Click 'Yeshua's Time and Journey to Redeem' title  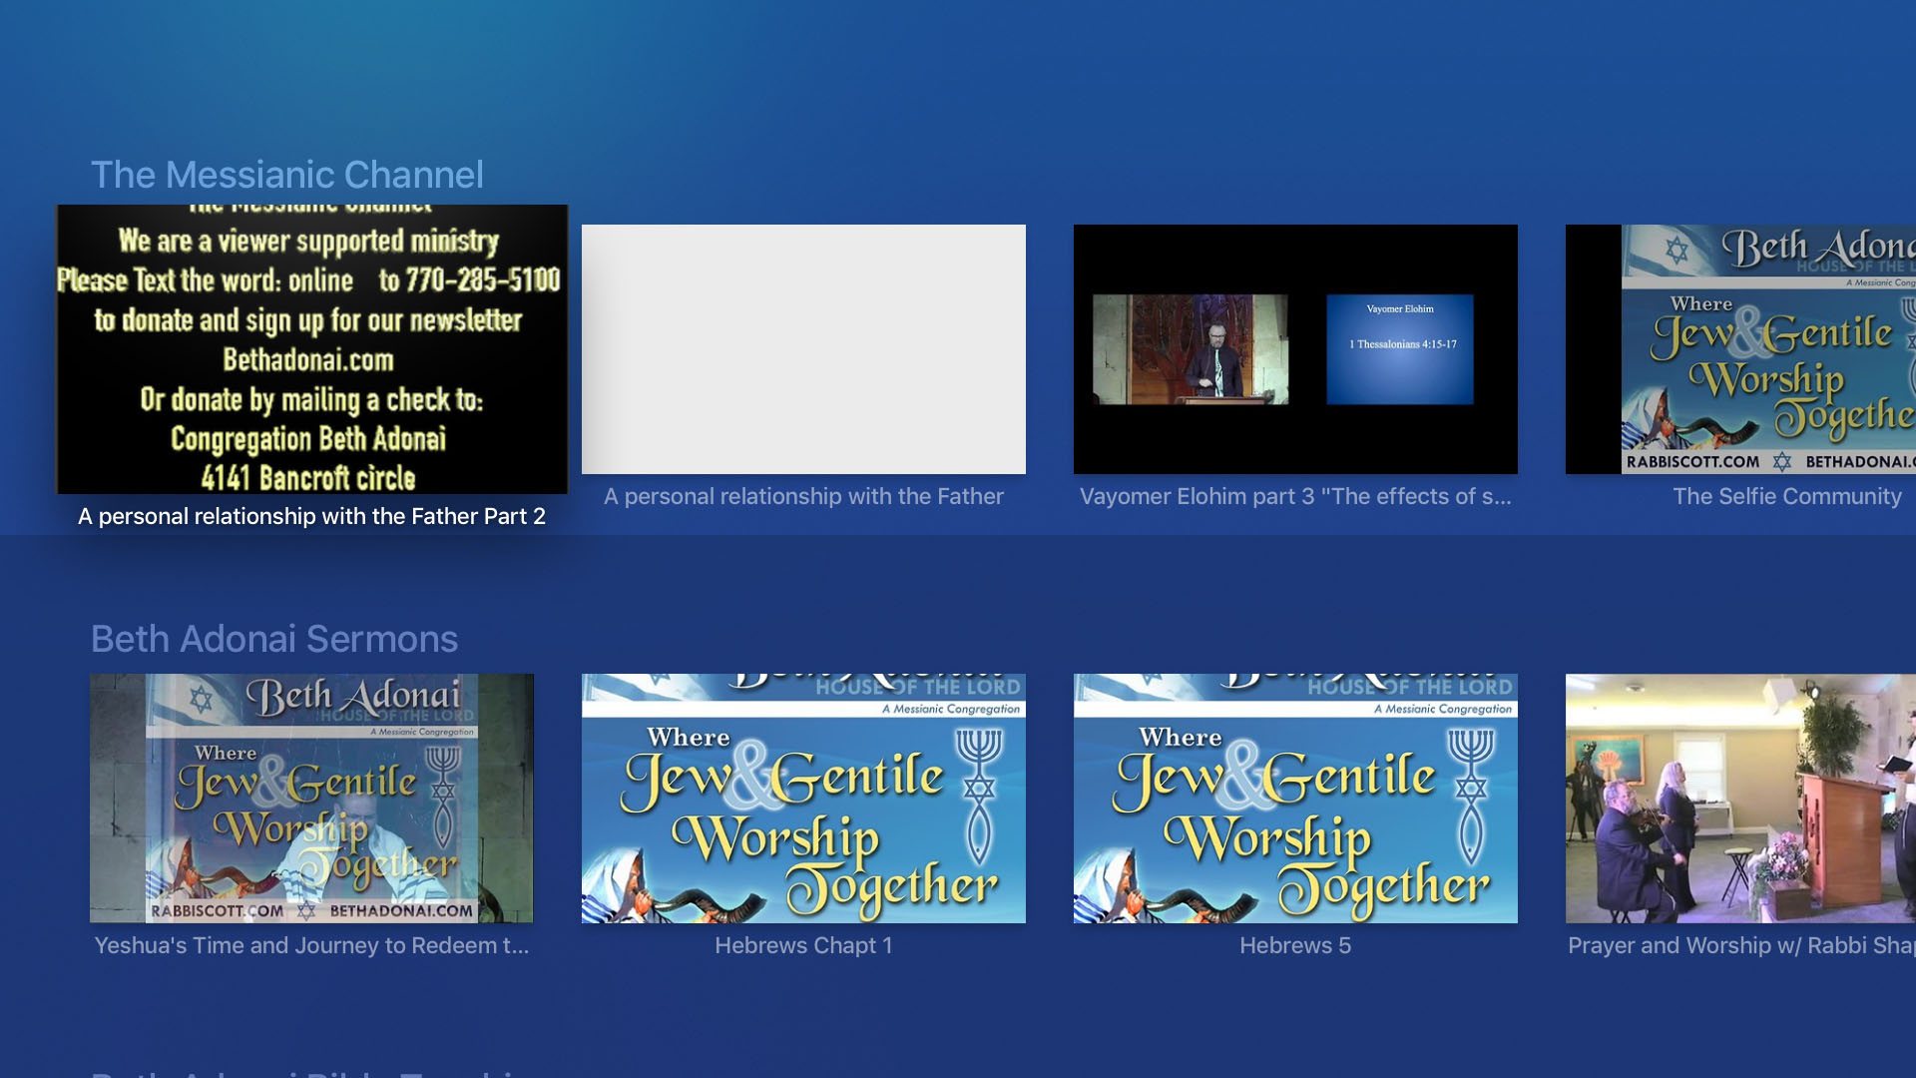click(311, 945)
